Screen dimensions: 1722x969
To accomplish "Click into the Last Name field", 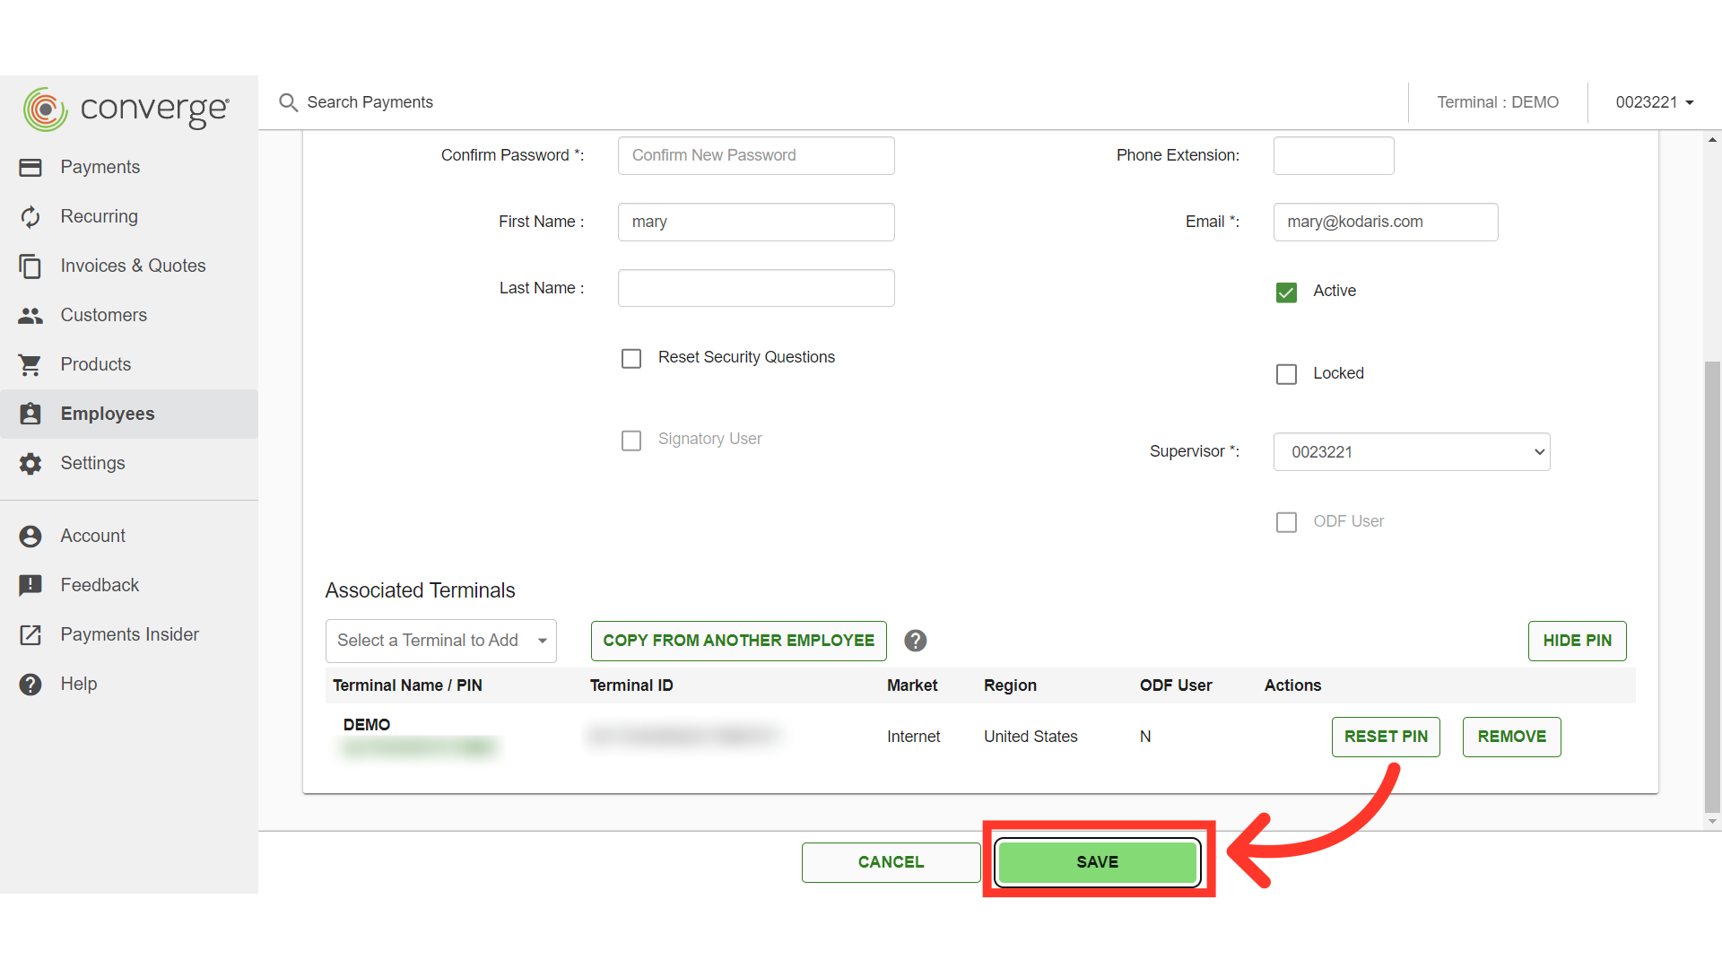I will coord(755,288).
